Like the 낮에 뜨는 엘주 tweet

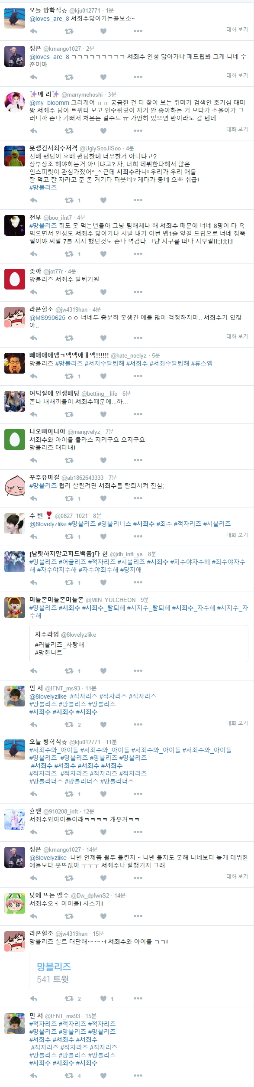pyautogui.click(x=103, y=916)
